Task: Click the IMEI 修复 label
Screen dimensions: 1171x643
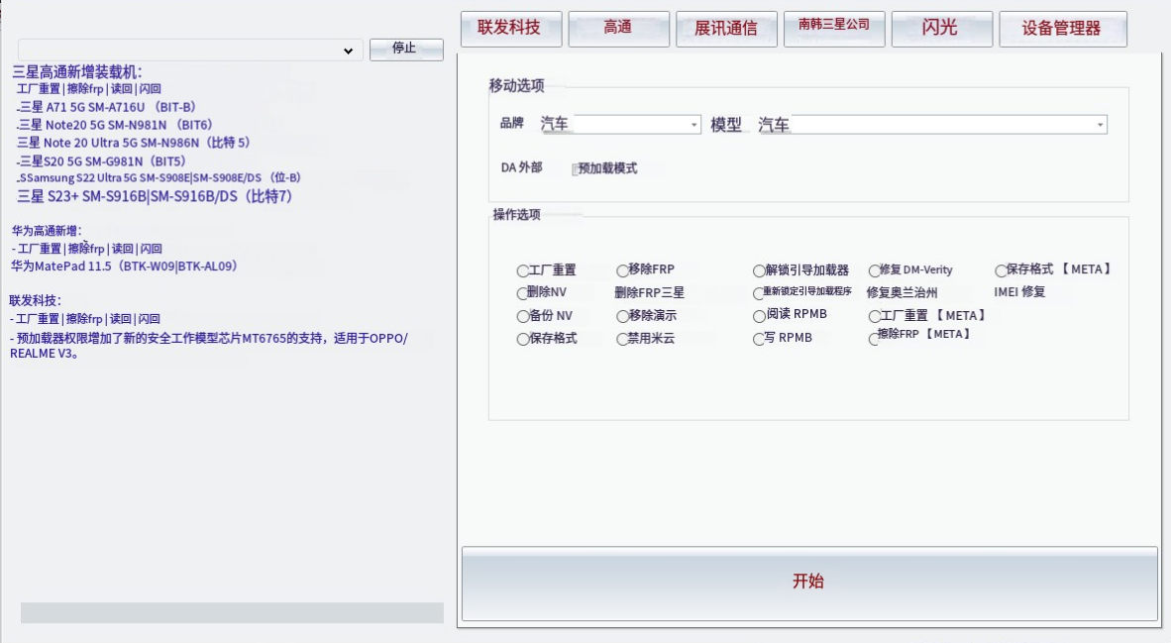Action: (x=1019, y=292)
